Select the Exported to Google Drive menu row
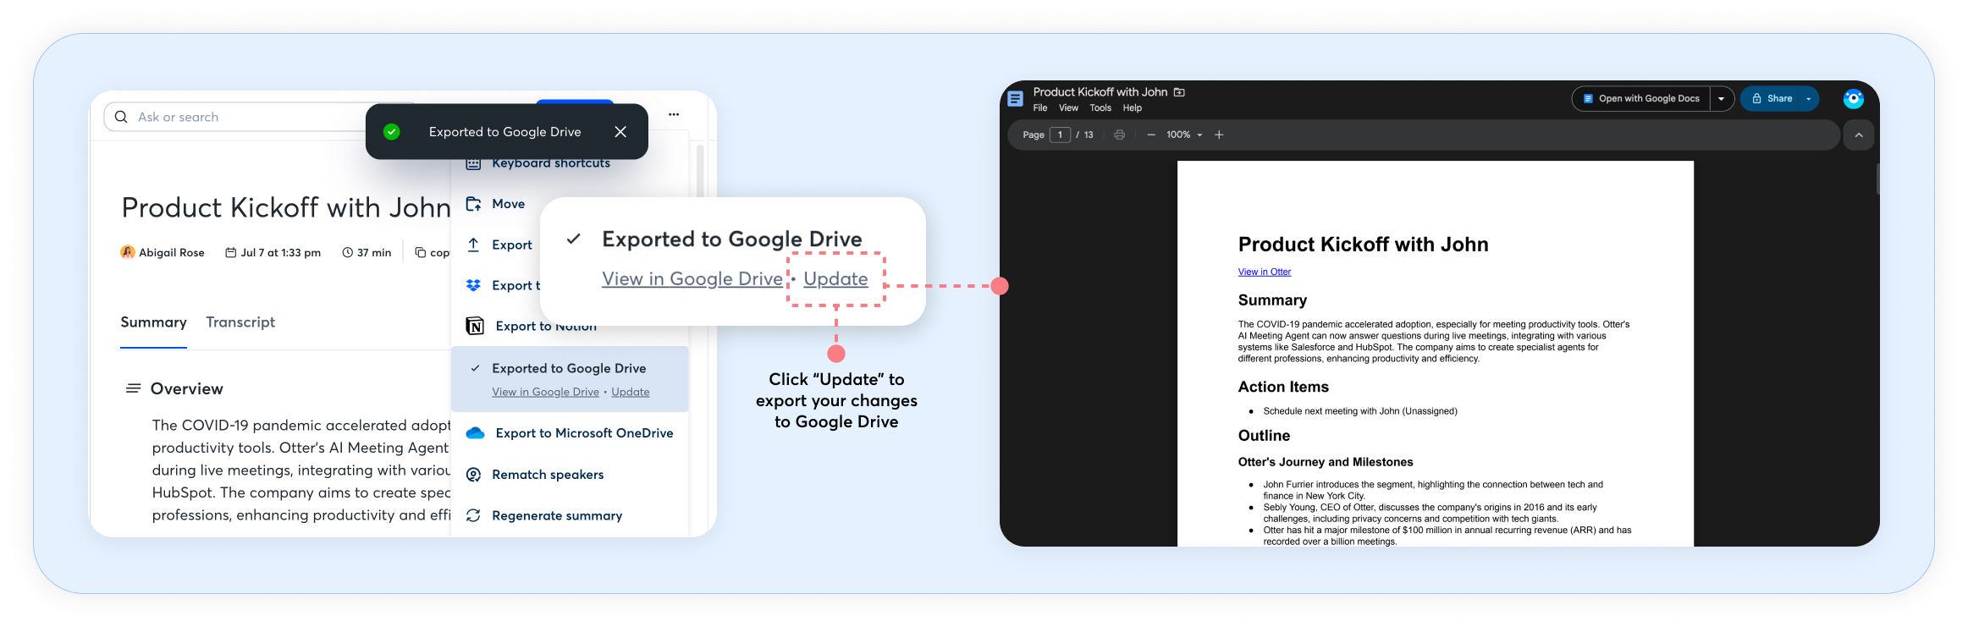1968x627 pixels. click(570, 379)
